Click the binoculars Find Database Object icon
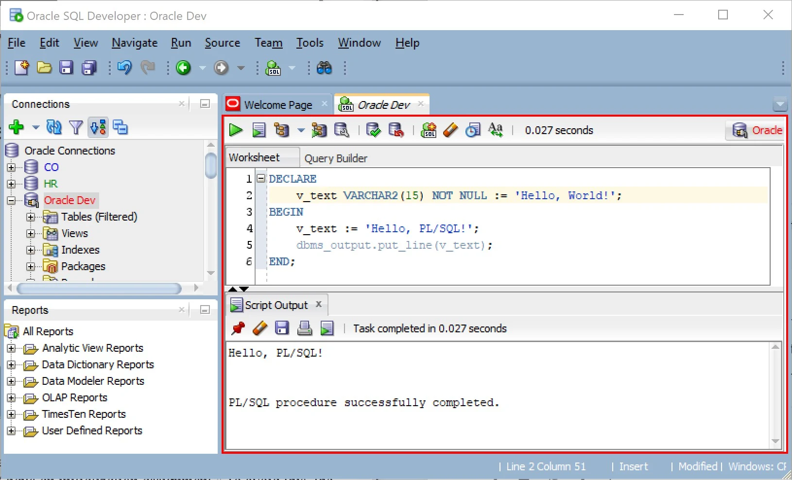This screenshot has width=792, height=480. click(x=324, y=68)
